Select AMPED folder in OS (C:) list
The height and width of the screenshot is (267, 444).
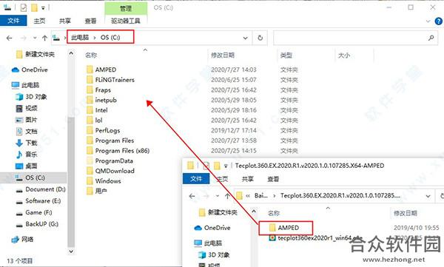106,70
